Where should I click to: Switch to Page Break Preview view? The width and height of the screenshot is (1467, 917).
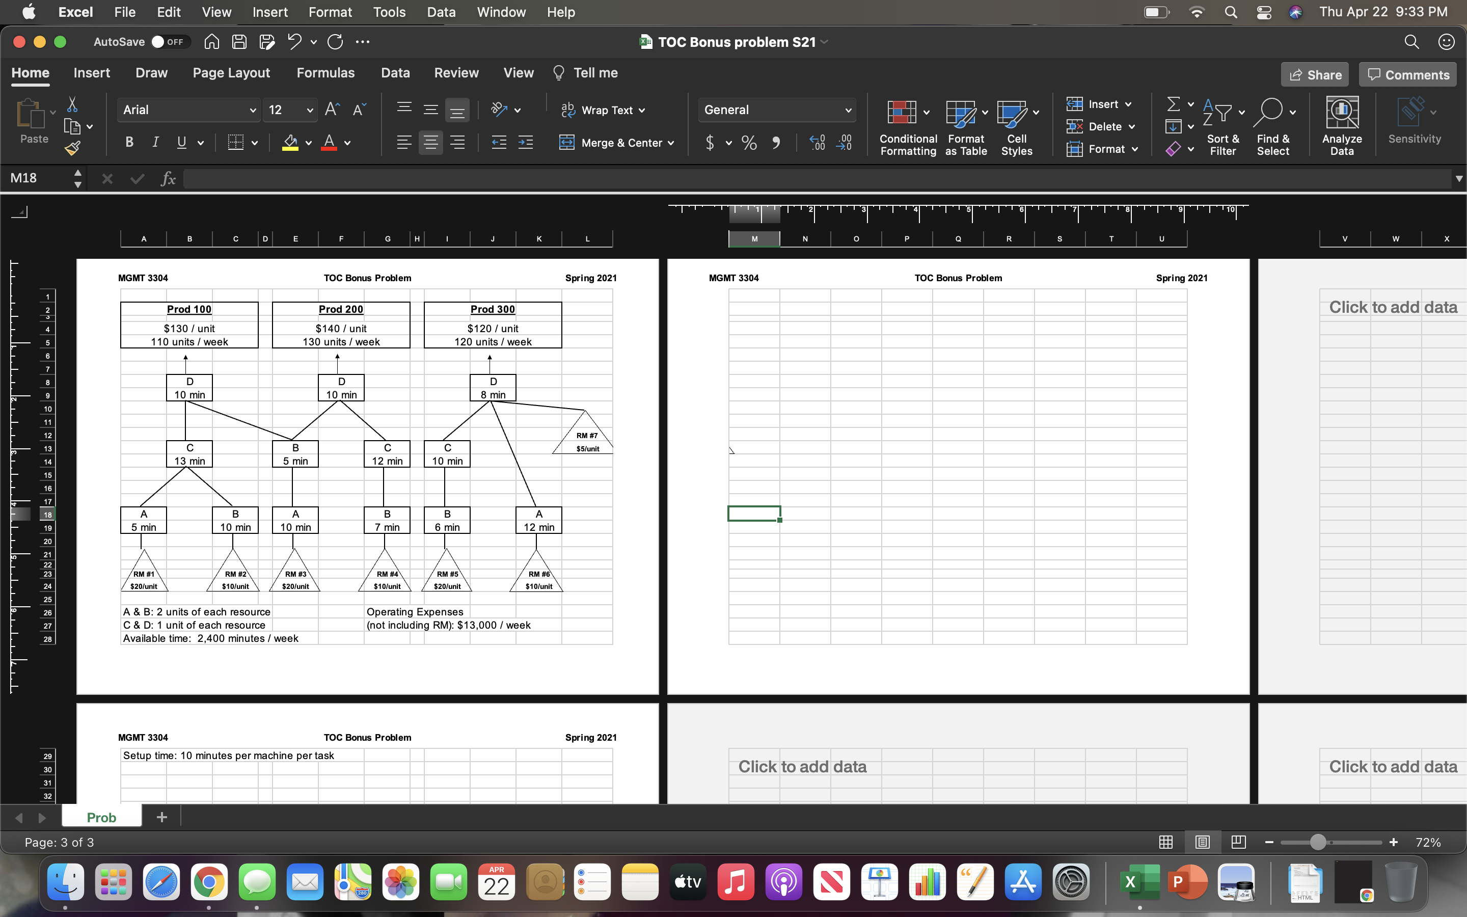pos(1238,842)
